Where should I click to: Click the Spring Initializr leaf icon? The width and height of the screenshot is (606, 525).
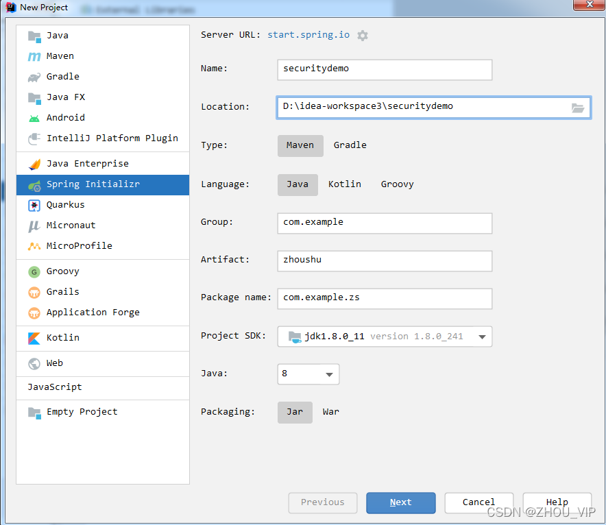click(x=34, y=186)
